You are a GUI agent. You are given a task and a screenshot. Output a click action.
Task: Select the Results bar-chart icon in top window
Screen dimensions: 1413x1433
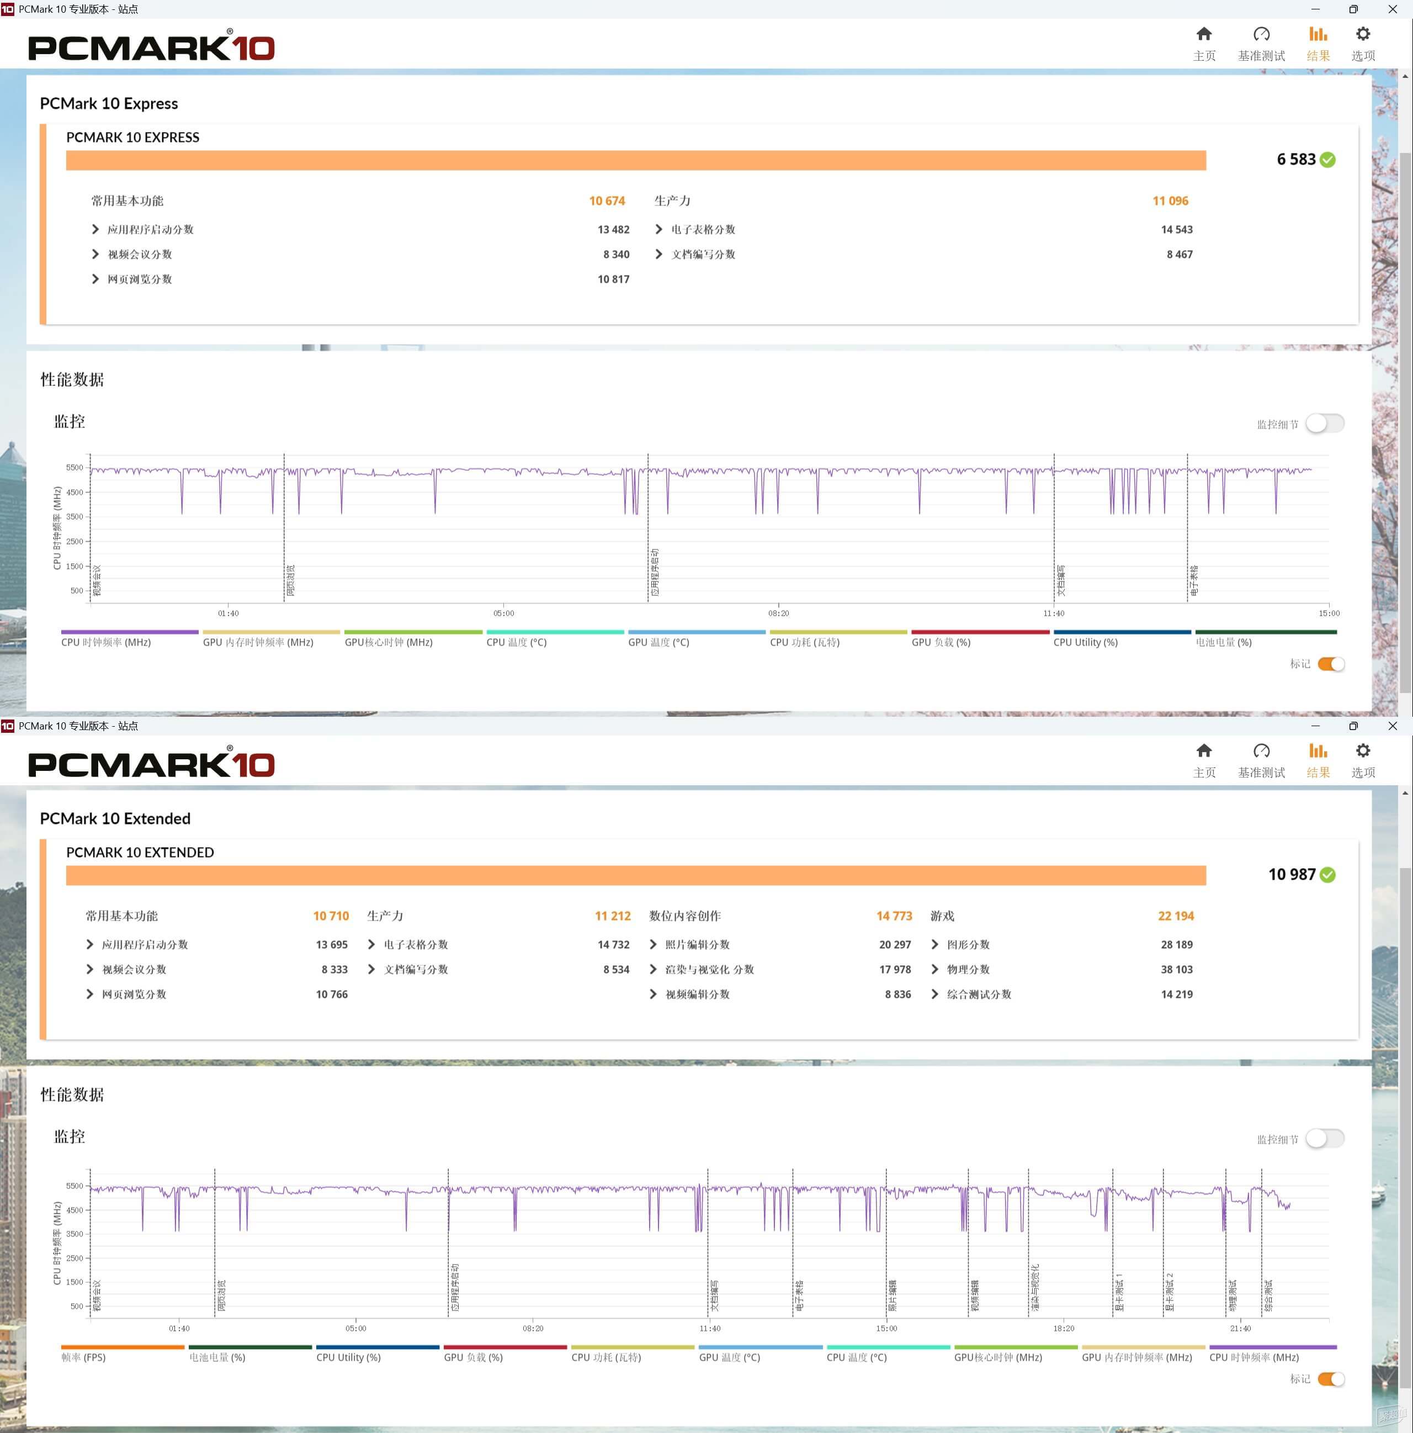point(1318,34)
